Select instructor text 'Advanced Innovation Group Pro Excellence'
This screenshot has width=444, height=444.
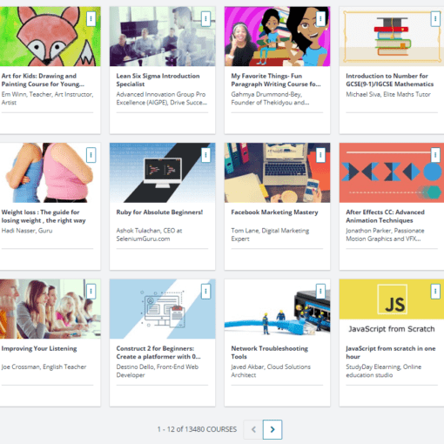161,98
